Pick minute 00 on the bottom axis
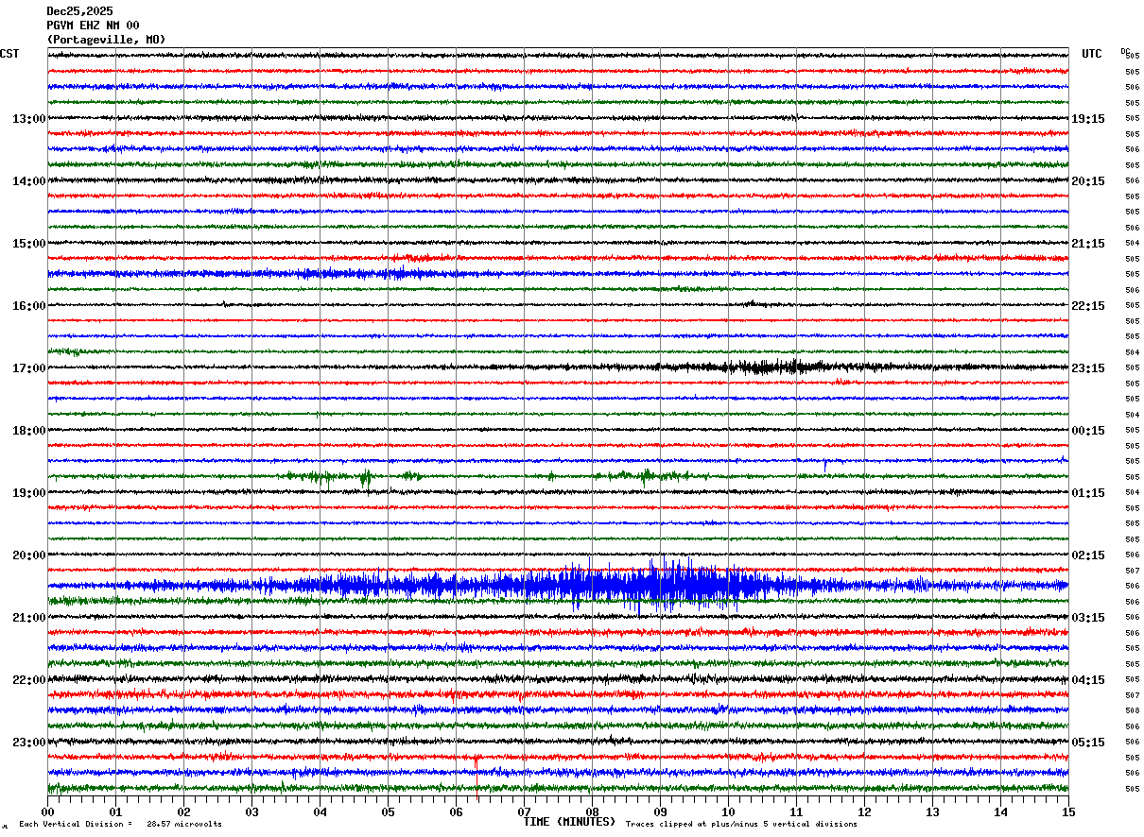Image resolution: width=1144 pixels, height=837 pixels. pos(47,811)
